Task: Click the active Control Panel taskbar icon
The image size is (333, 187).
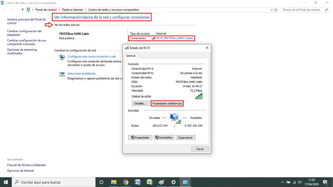Action: click(185, 182)
